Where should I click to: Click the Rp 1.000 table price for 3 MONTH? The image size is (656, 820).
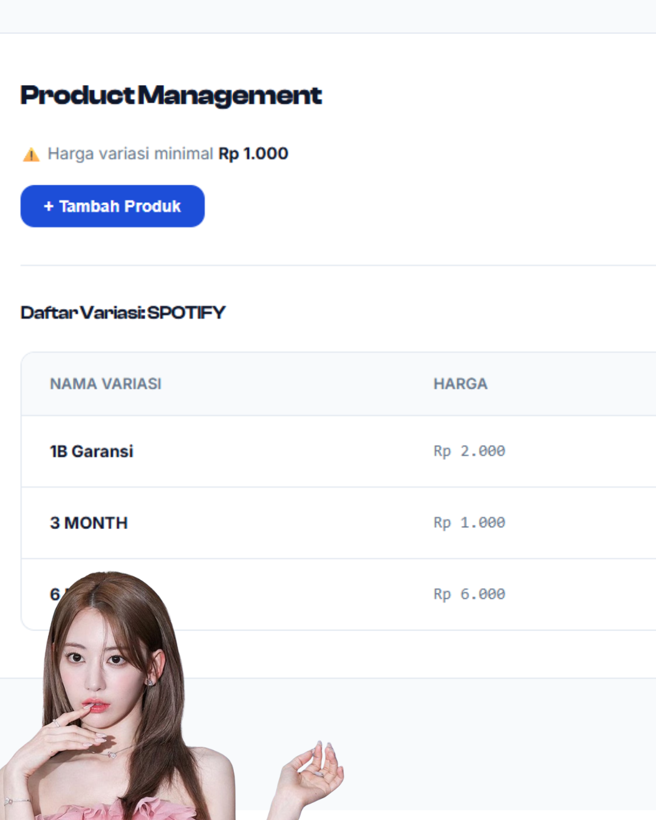point(470,523)
